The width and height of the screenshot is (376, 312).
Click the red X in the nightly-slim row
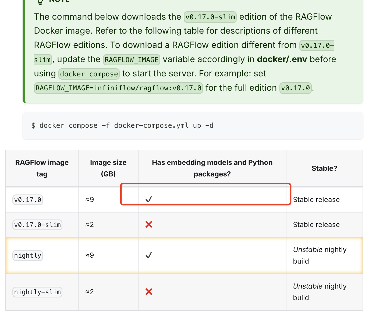pyautogui.click(x=149, y=292)
